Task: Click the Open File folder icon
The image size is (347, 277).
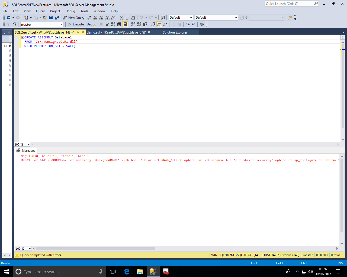Action: point(45,18)
